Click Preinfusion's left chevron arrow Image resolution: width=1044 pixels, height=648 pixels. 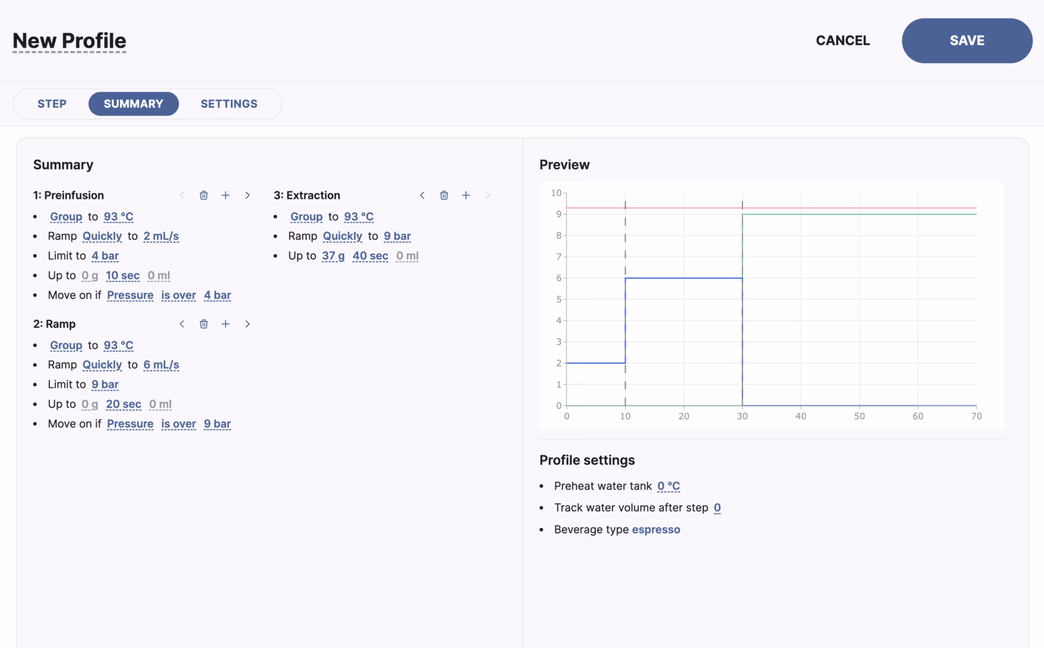(x=182, y=195)
